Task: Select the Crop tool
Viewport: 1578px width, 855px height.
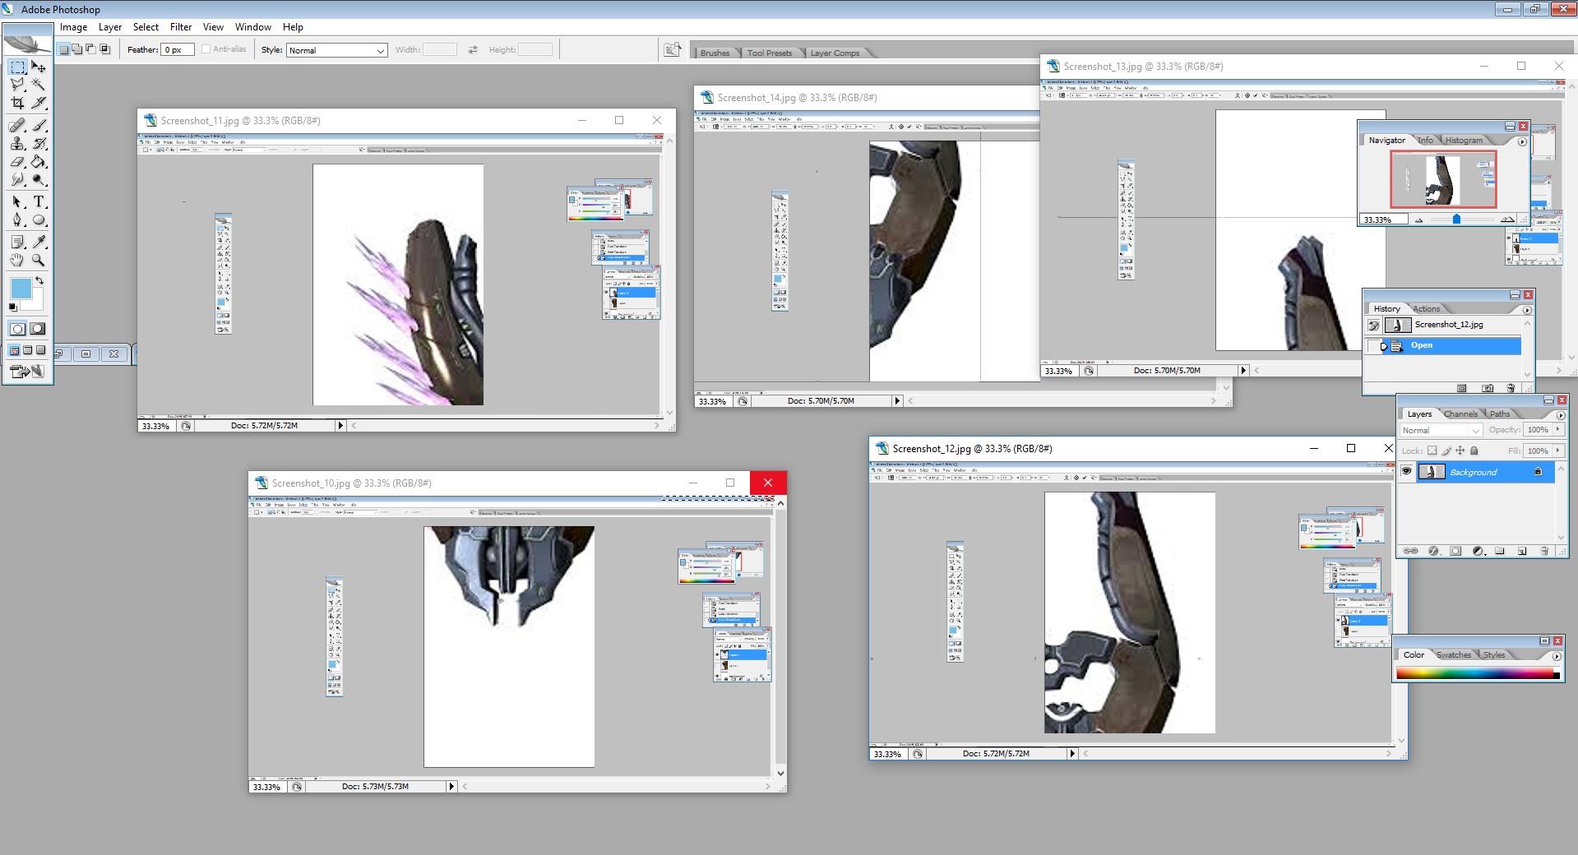Action: [17, 103]
